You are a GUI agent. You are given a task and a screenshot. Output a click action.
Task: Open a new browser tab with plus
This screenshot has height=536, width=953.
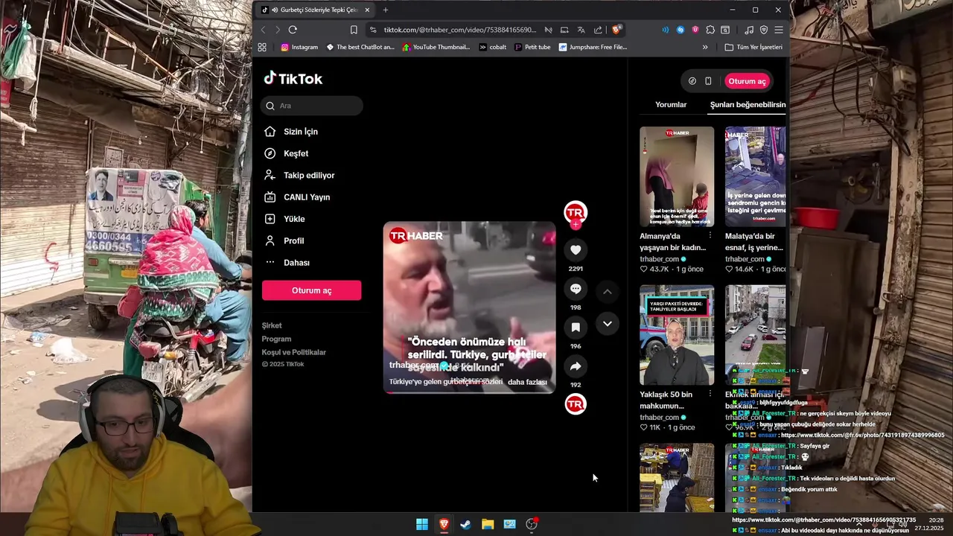(385, 10)
